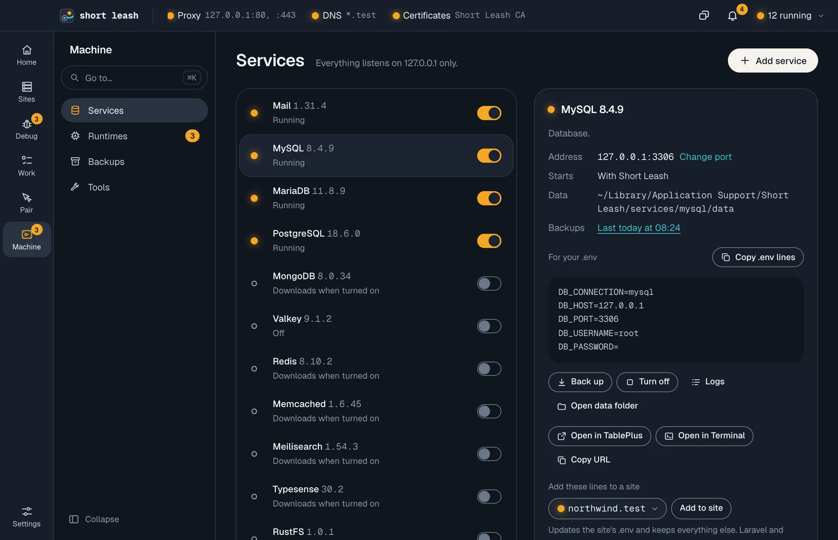Back up the MySQL database
Viewport: 838px width, 540px height.
click(580, 382)
